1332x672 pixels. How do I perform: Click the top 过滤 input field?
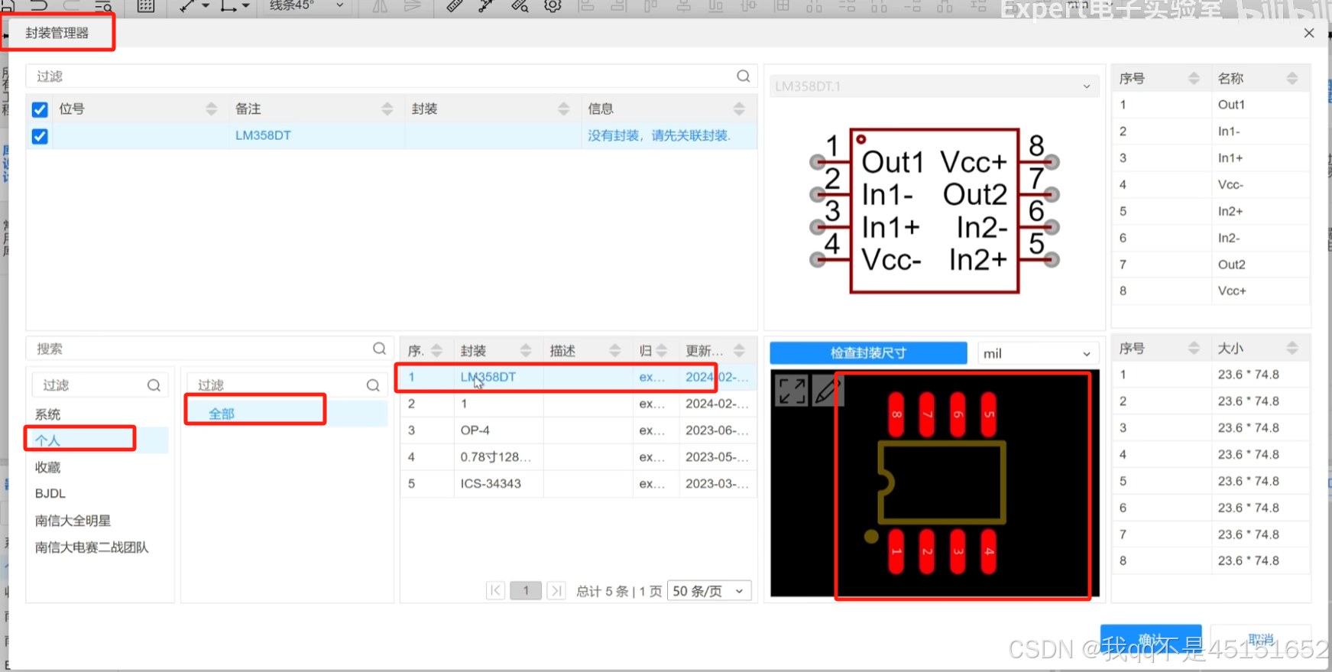(391, 76)
